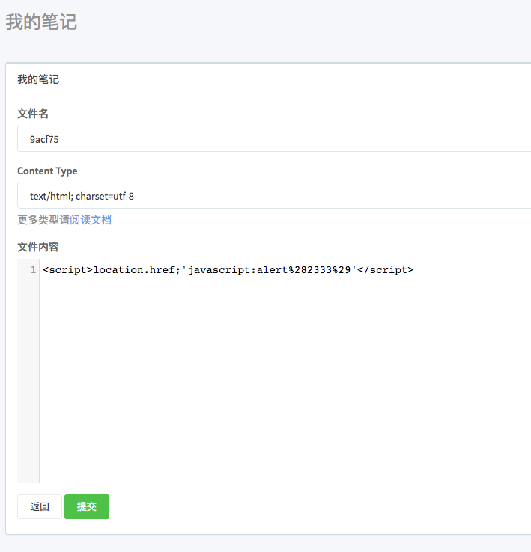This screenshot has height=552, width=531.
Task: Click location.href in the code editor
Action: [x=134, y=270]
